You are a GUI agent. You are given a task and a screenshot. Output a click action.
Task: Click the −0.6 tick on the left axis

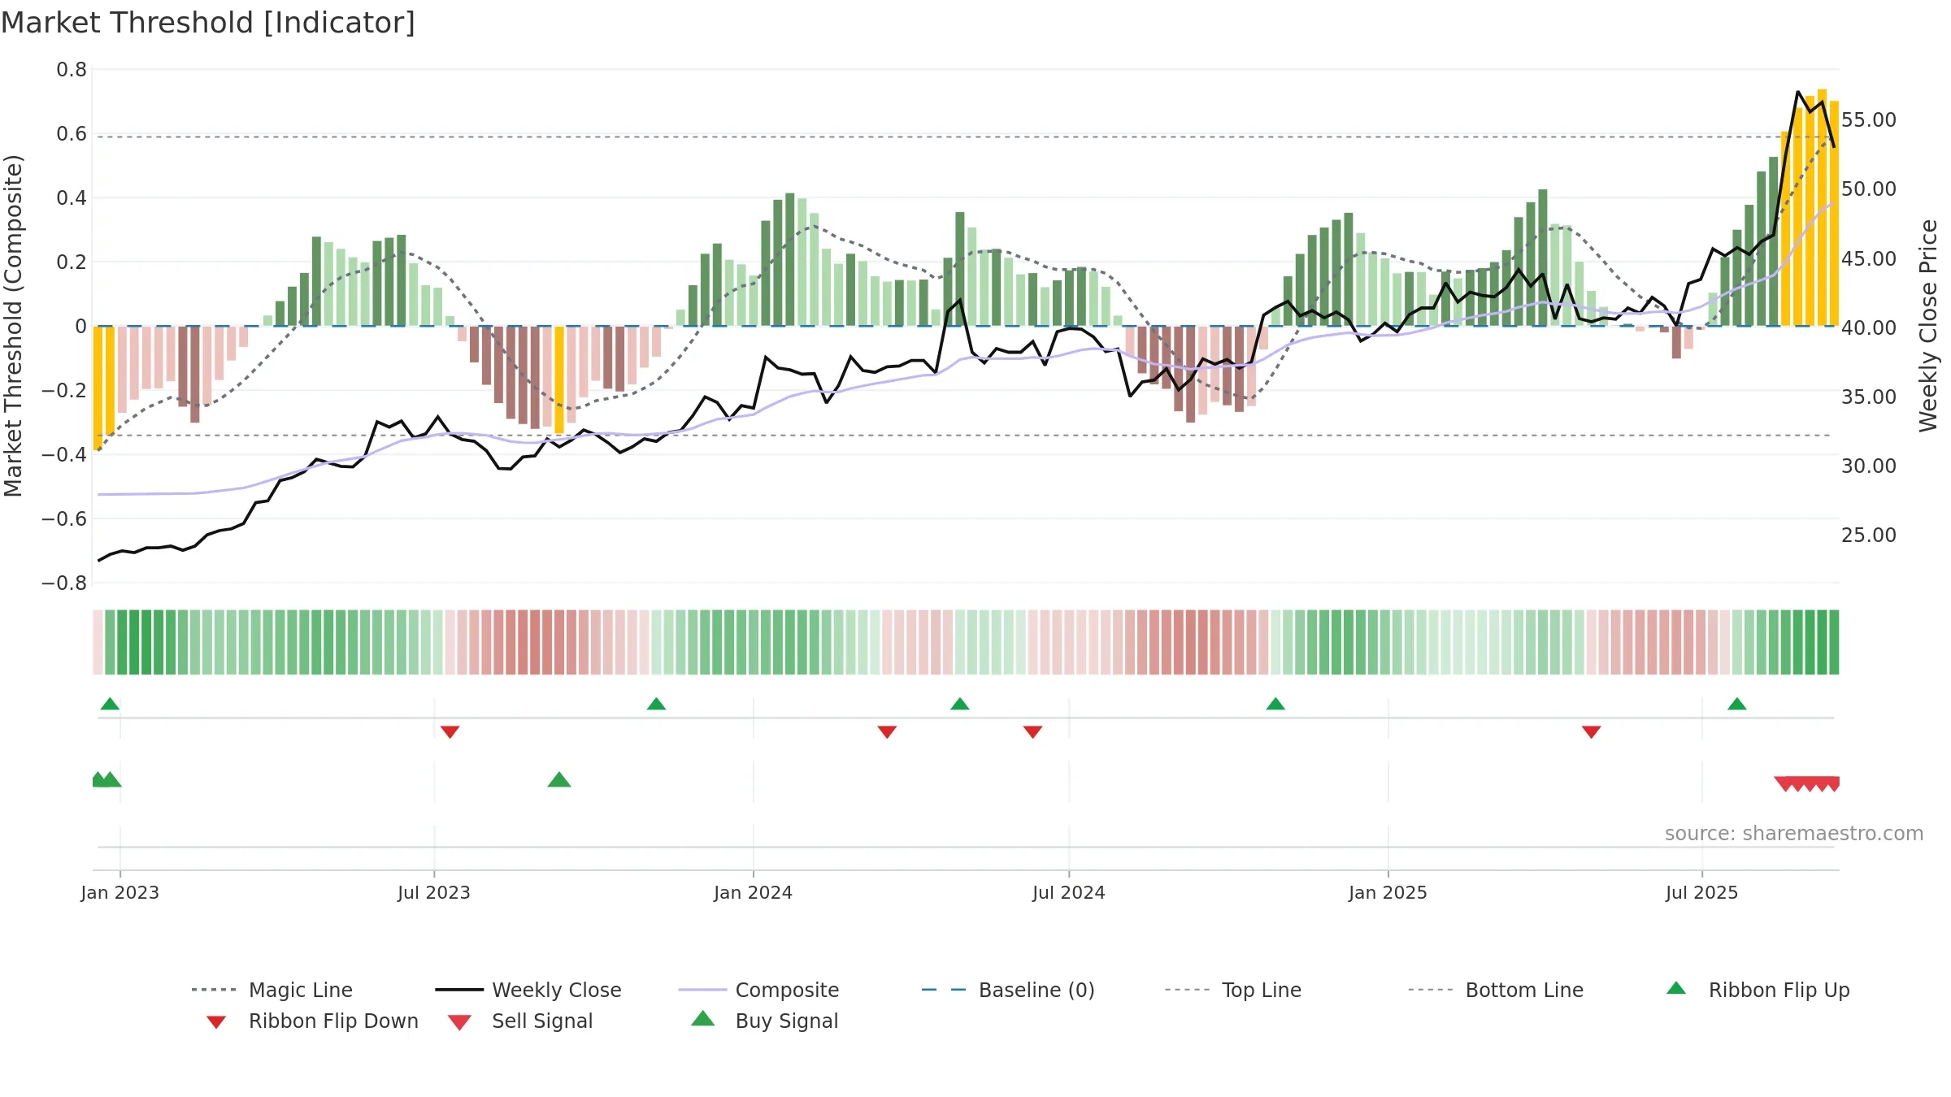64,519
